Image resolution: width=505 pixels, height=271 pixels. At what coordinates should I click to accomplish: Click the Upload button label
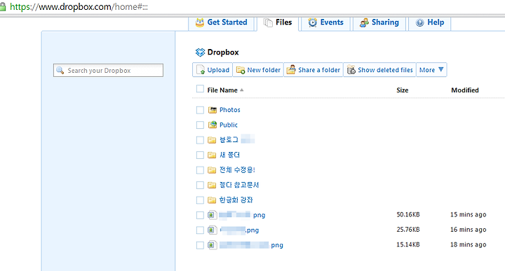coord(218,70)
